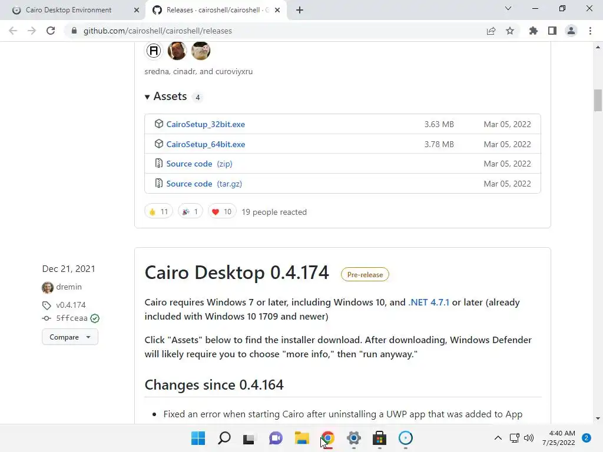Open Settings gear on taskbar
The image size is (603, 452).
(x=354, y=438)
